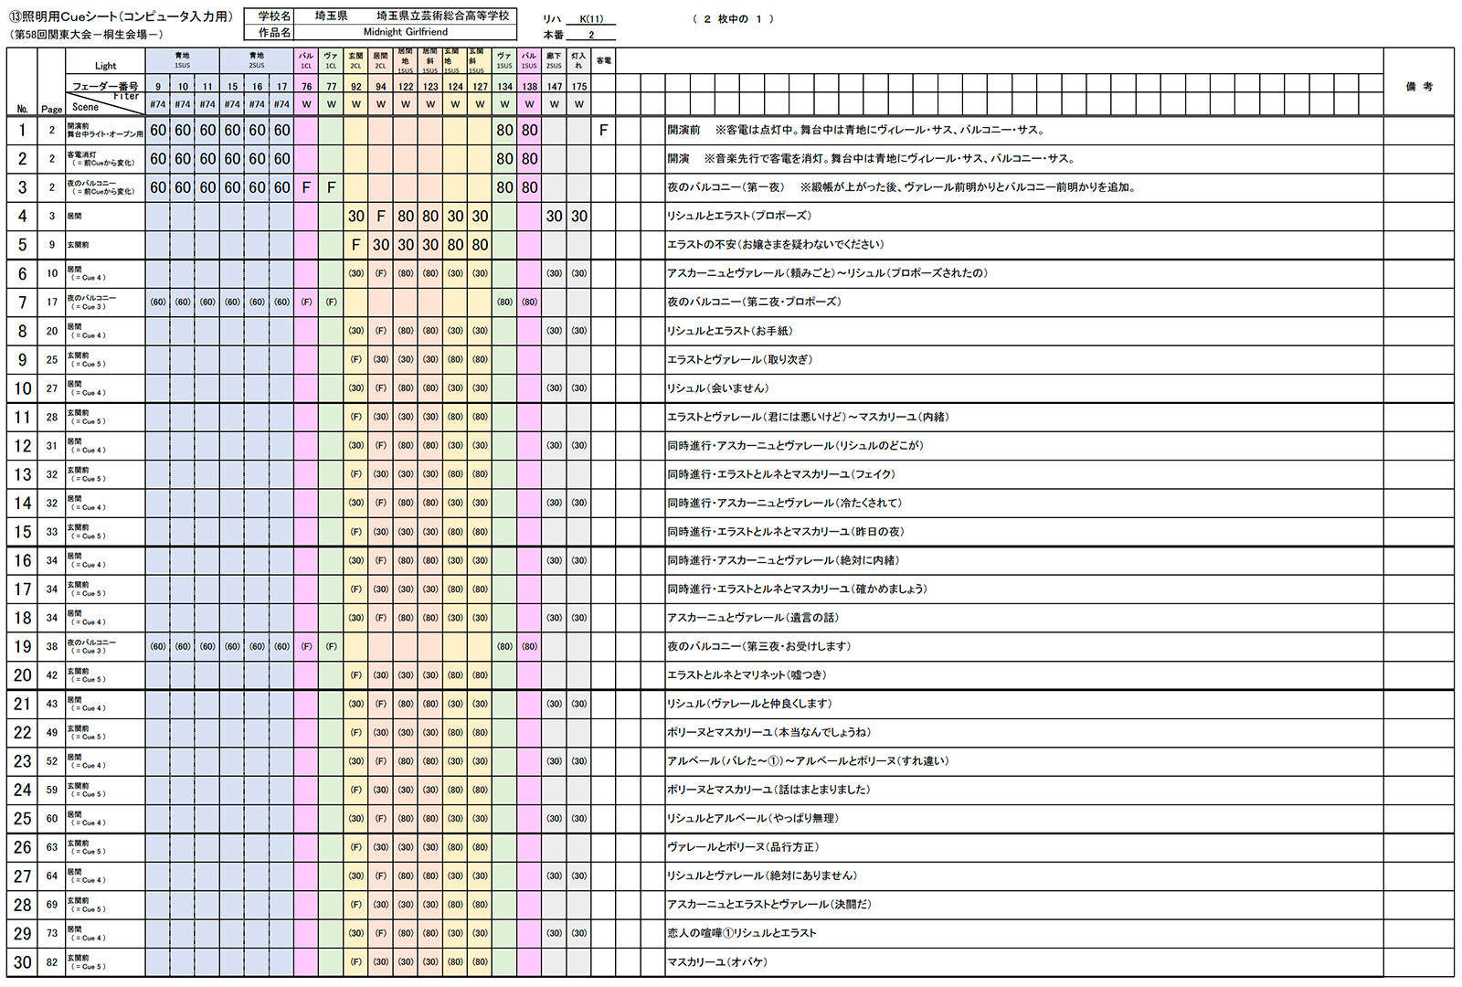
Task: Select remark ending '(話はまとまりました)'
Action: coord(768,790)
